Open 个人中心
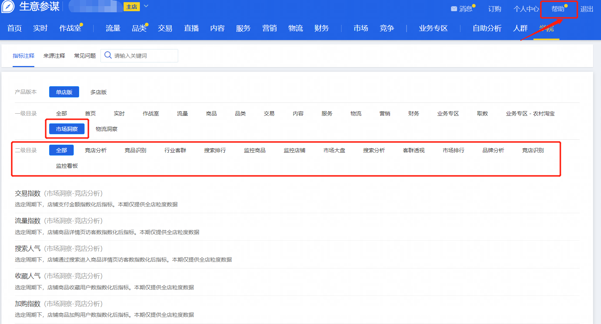The image size is (601, 324). tap(526, 9)
